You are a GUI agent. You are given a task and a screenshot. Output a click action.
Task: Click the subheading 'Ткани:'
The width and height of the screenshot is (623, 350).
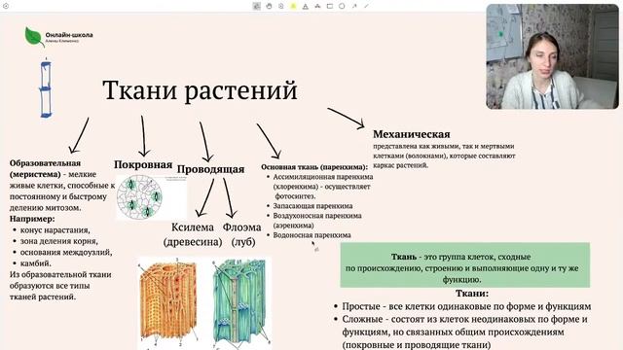click(x=471, y=294)
